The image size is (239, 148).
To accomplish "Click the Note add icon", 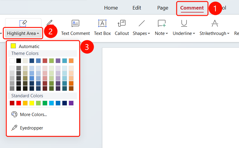I will [161, 23].
